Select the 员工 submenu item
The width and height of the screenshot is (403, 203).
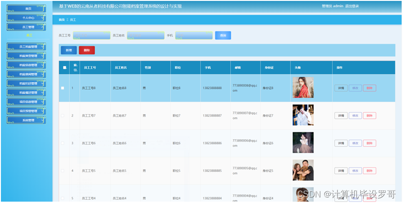29,35
